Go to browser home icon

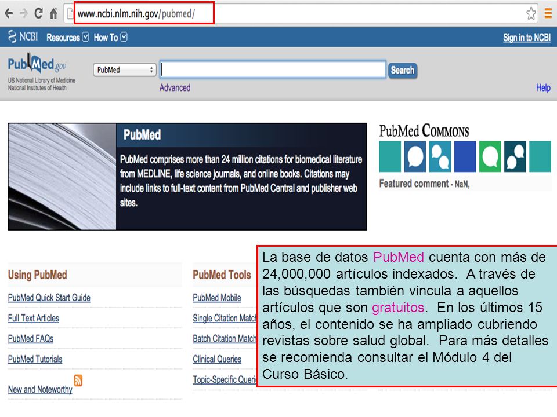click(53, 13)
